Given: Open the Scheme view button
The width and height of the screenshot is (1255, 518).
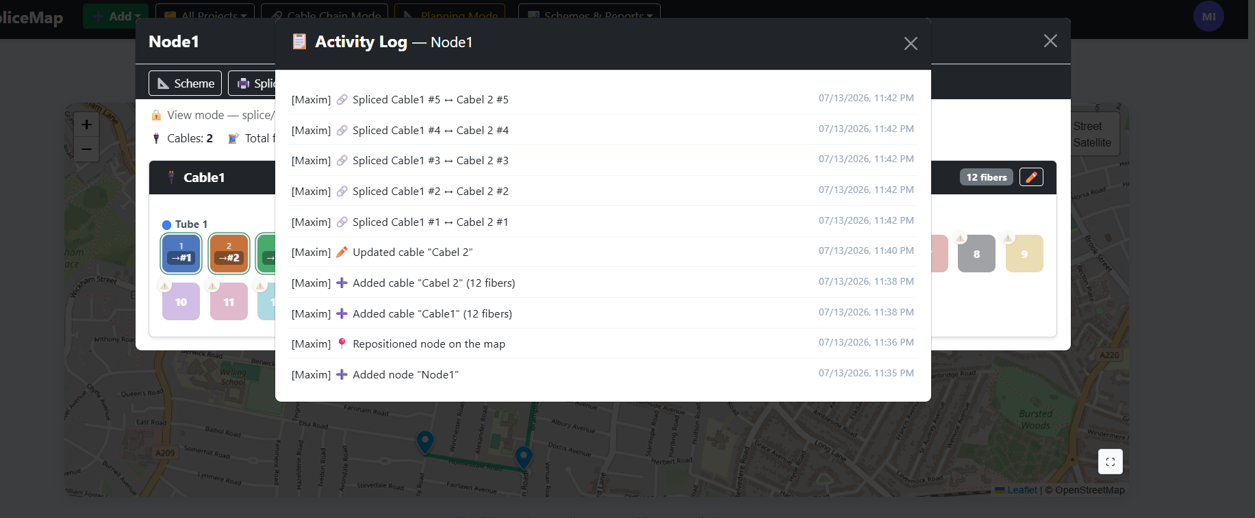Looking at the screenshot, I should coord(185,83).
